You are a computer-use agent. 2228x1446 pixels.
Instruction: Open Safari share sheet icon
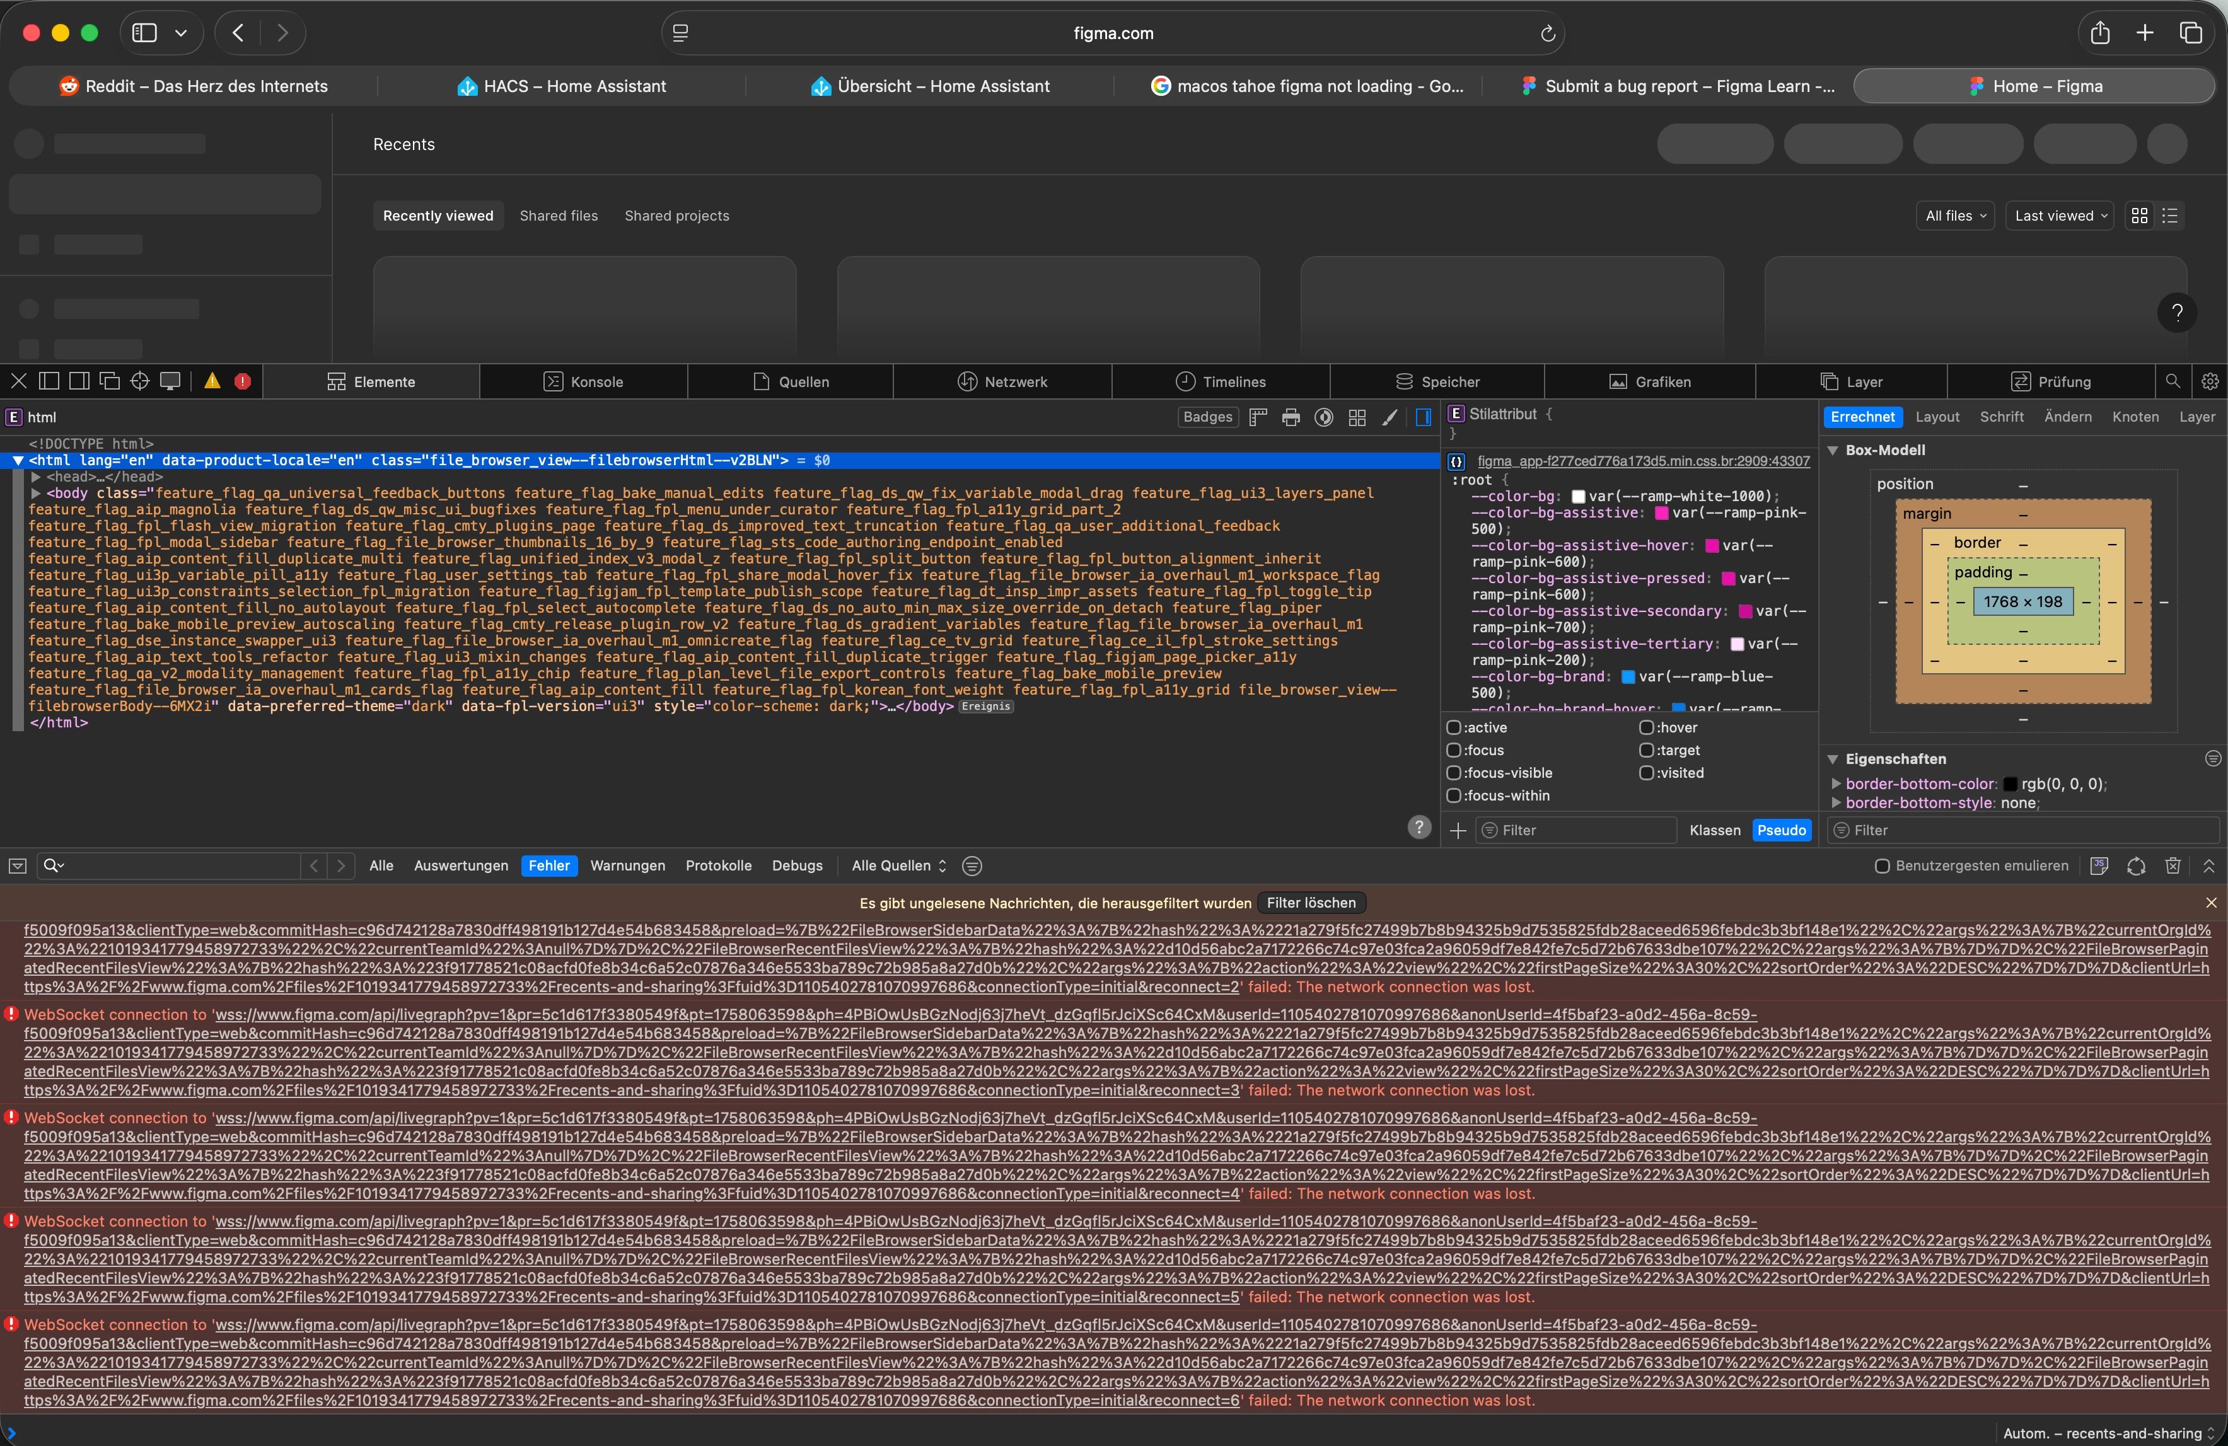(x=2100, y=33)
